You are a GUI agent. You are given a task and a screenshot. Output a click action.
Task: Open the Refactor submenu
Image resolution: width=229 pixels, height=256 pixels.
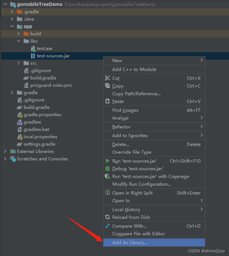[154, 127]
